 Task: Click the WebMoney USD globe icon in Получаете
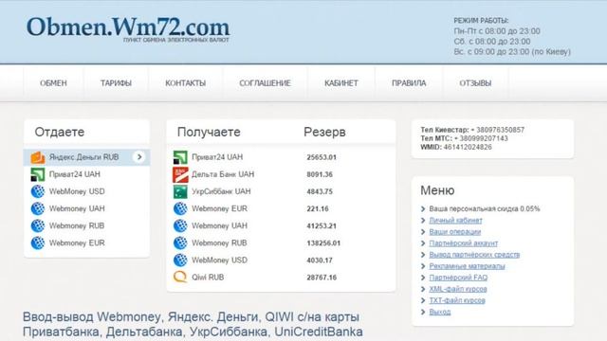(180, 260)
